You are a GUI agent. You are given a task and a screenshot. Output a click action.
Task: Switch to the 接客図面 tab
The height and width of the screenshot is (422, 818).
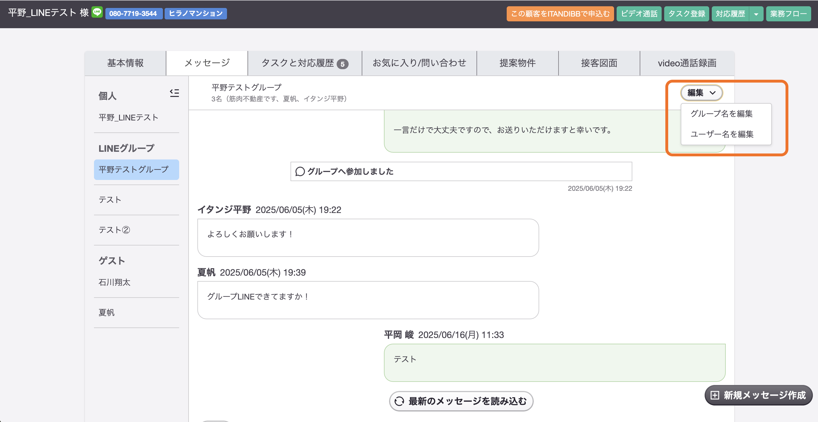[x=599, y=63]
